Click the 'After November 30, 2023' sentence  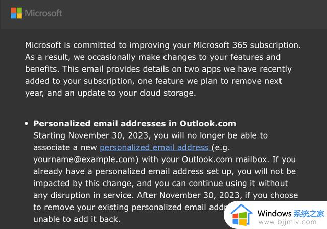pos(189,195)
